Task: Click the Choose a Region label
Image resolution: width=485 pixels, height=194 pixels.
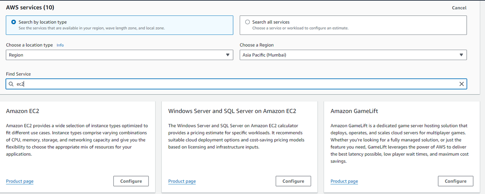Action: pos(257,45)
